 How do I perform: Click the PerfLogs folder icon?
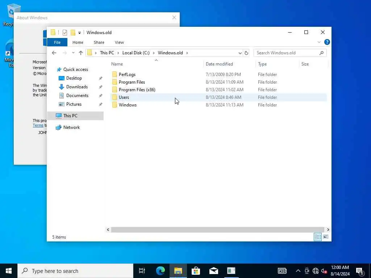click(x=114, y=75)
